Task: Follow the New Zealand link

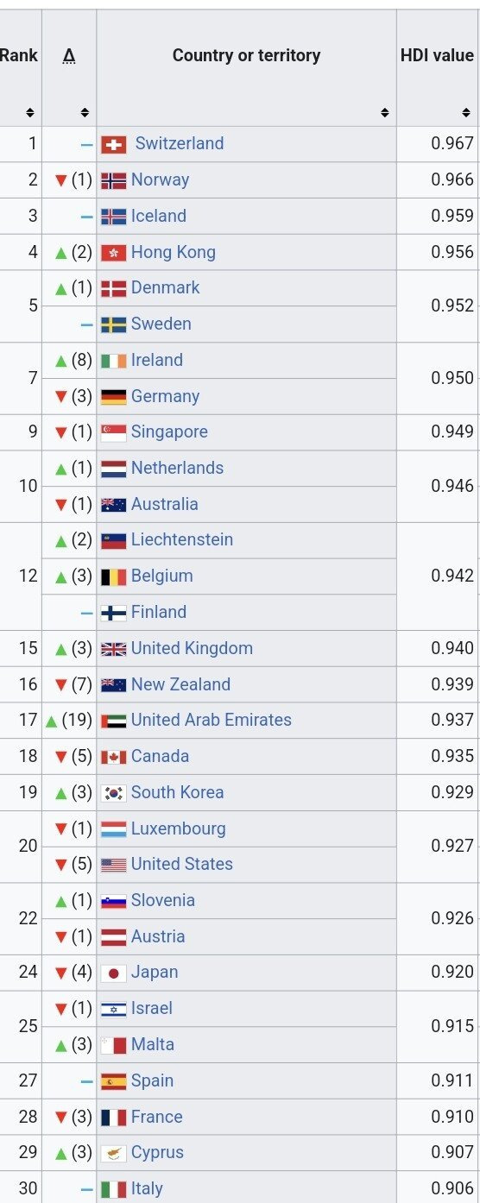Action: (180, 684)
